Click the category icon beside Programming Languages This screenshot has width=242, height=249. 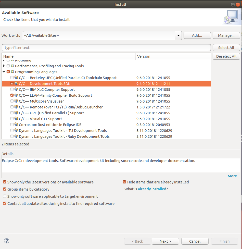[12, 72]
